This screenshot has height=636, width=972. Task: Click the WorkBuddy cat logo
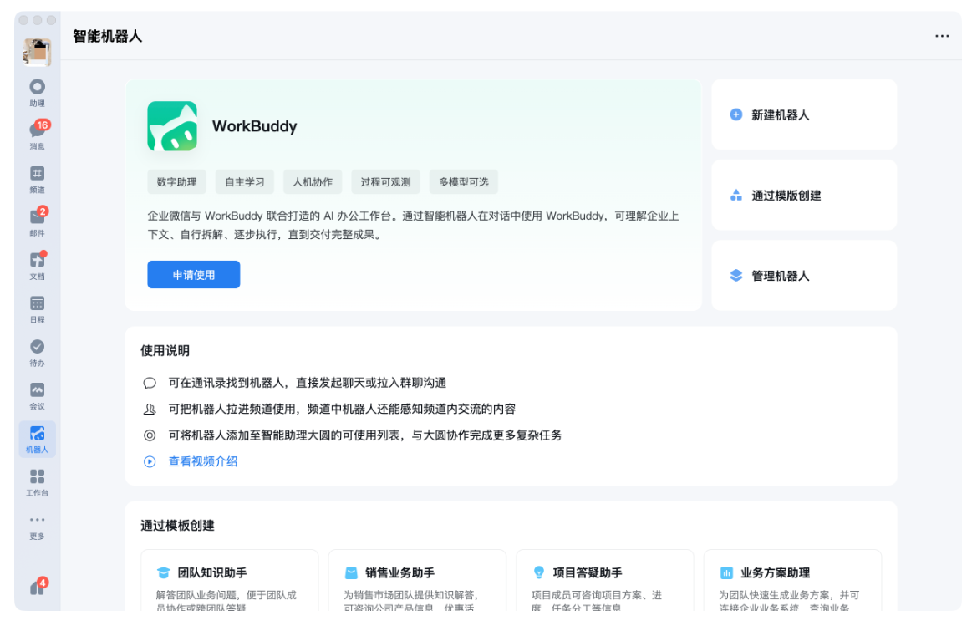click(172, 126)
